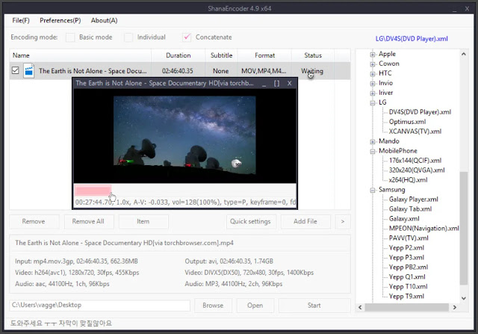Click the preset tree horizontal scrollbar
This screenshot has width=478, height=334.
click(406, 307)
